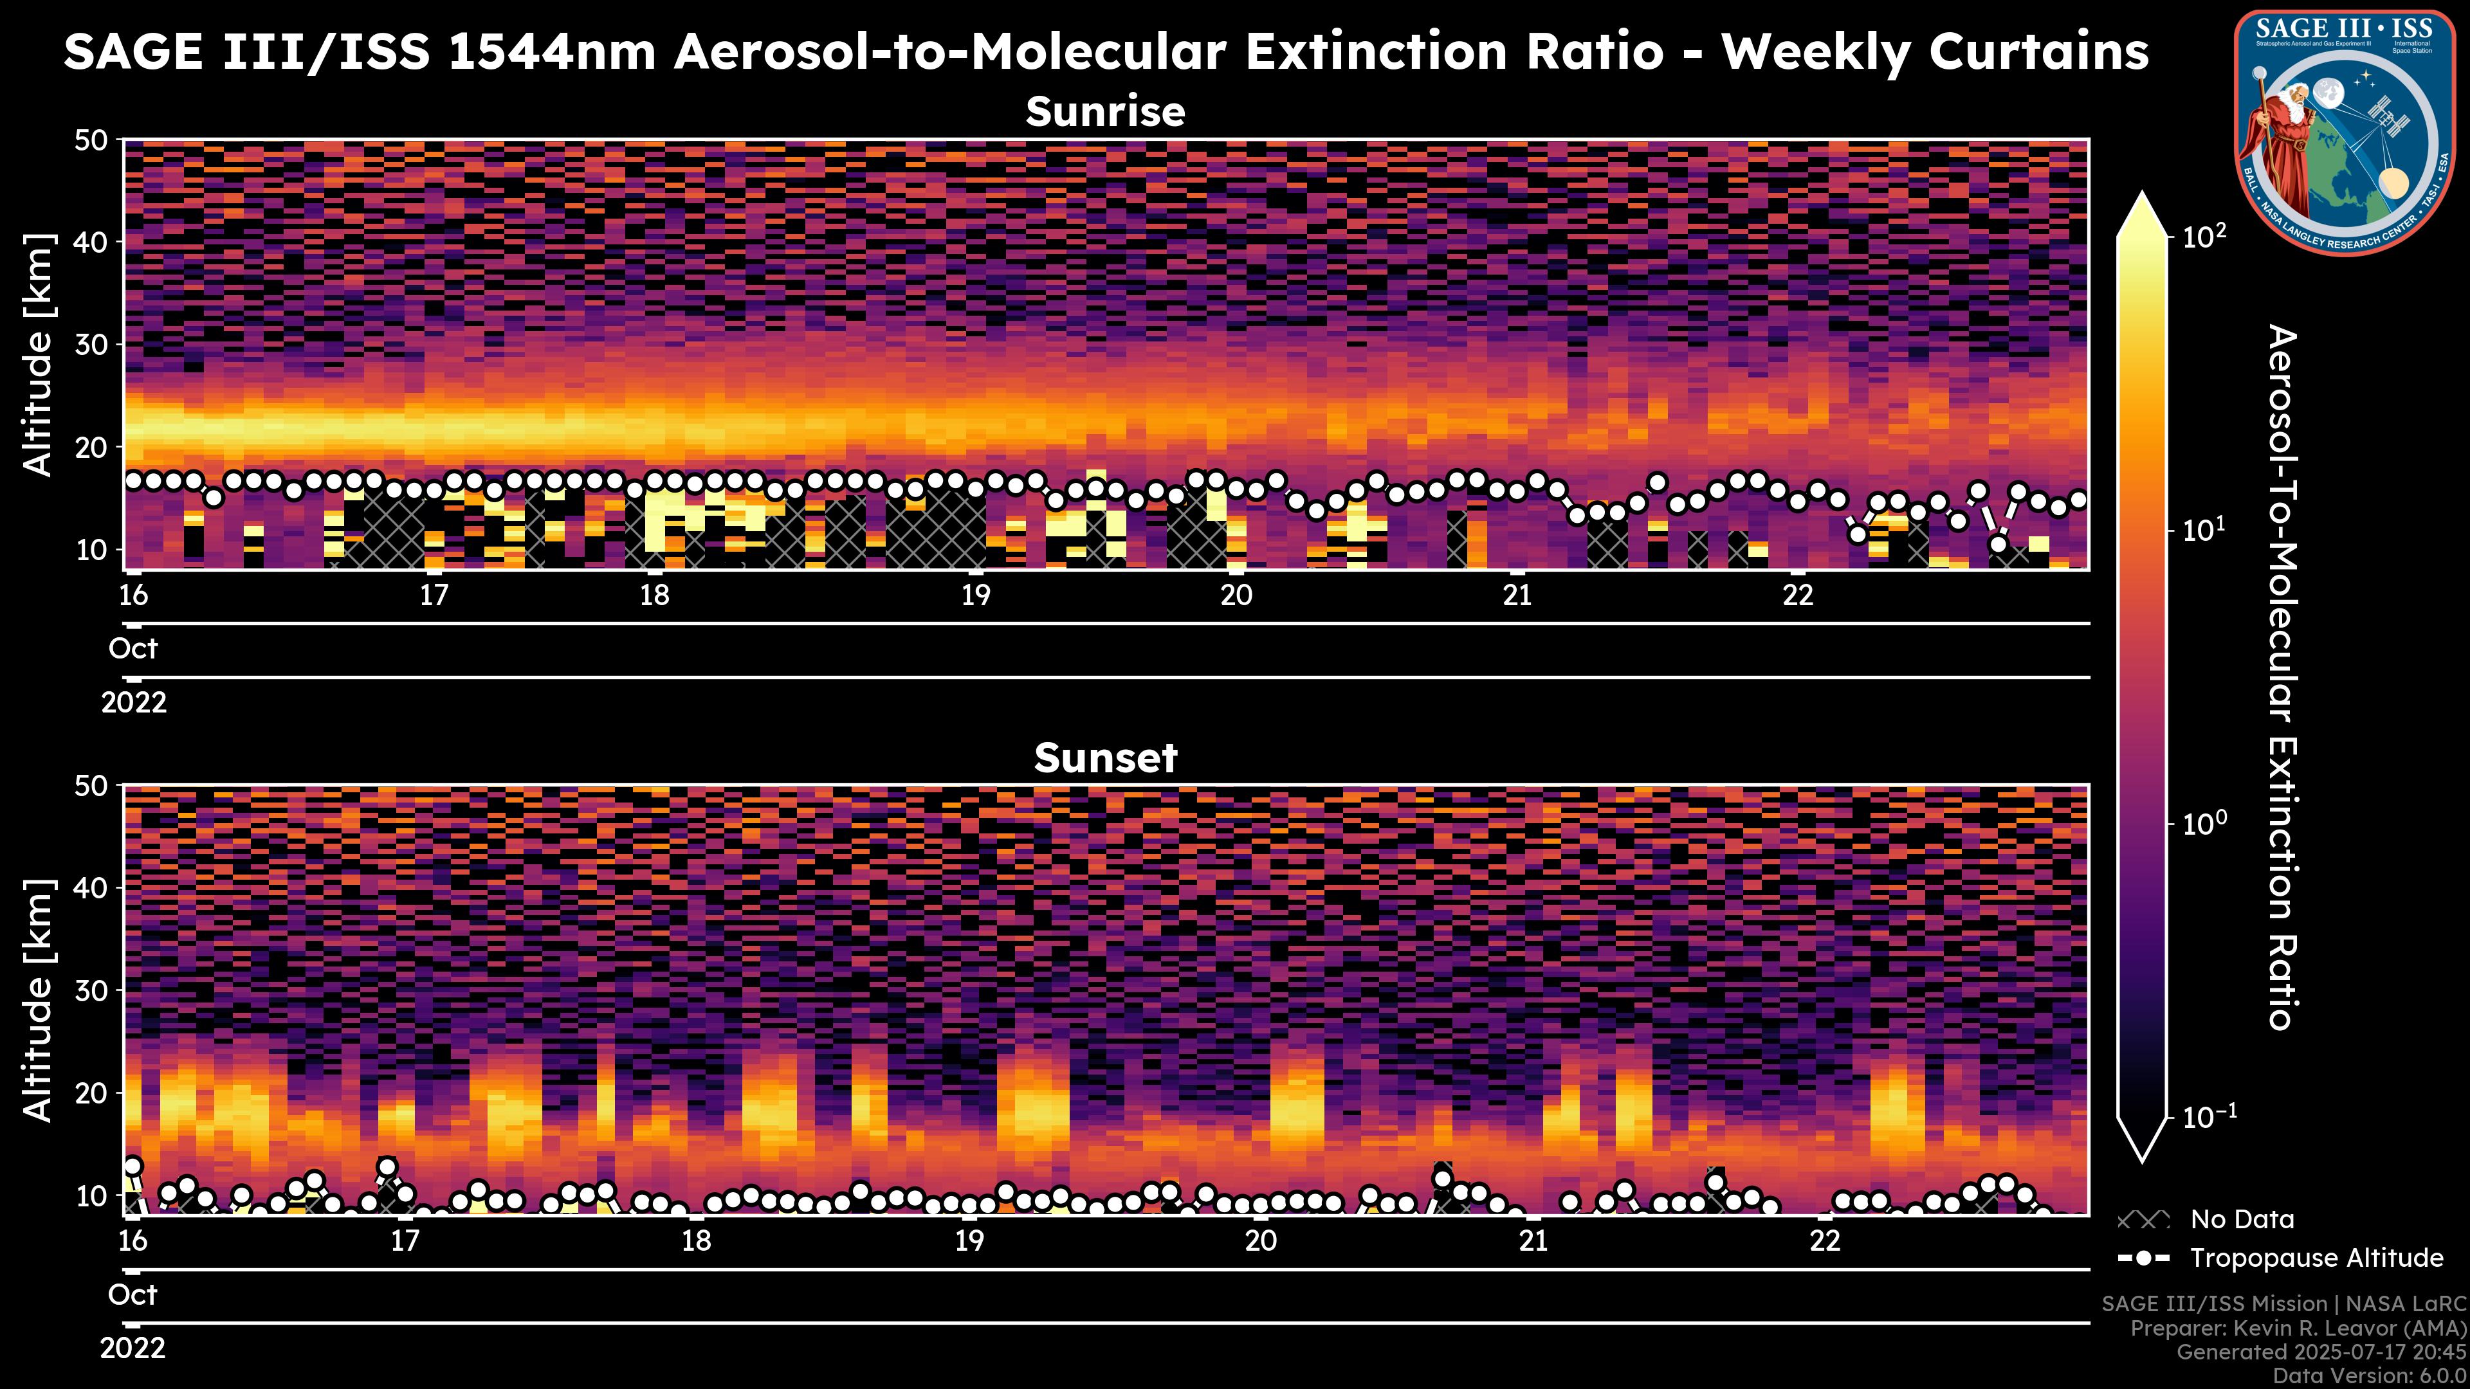Image resolution: width=2470 pixels, height=1389 pixels.
Task: Click the 19 tick label under Sunrise plot
Action: click(975, 595)
